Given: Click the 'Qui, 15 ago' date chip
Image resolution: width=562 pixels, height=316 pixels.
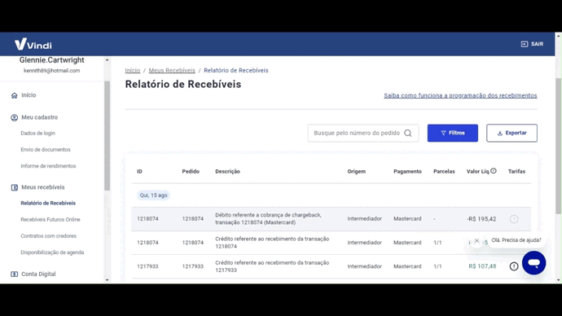Looking at the screenshot, I should tap(153, 195).
